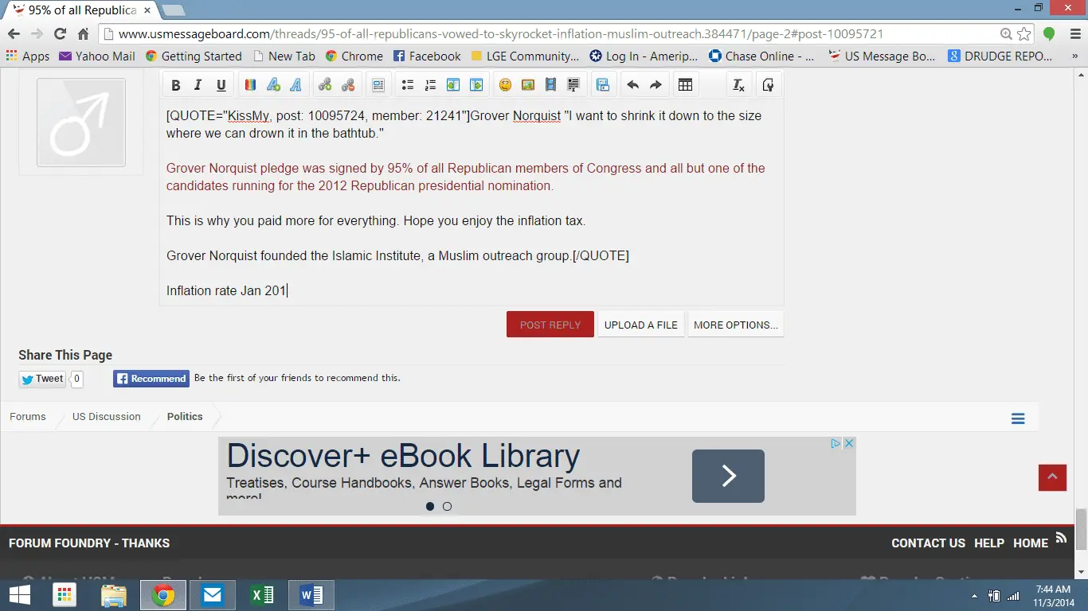Remove formatting from selected text
The width and height of the screenshot is (1088, 611).
pos(738,85)
